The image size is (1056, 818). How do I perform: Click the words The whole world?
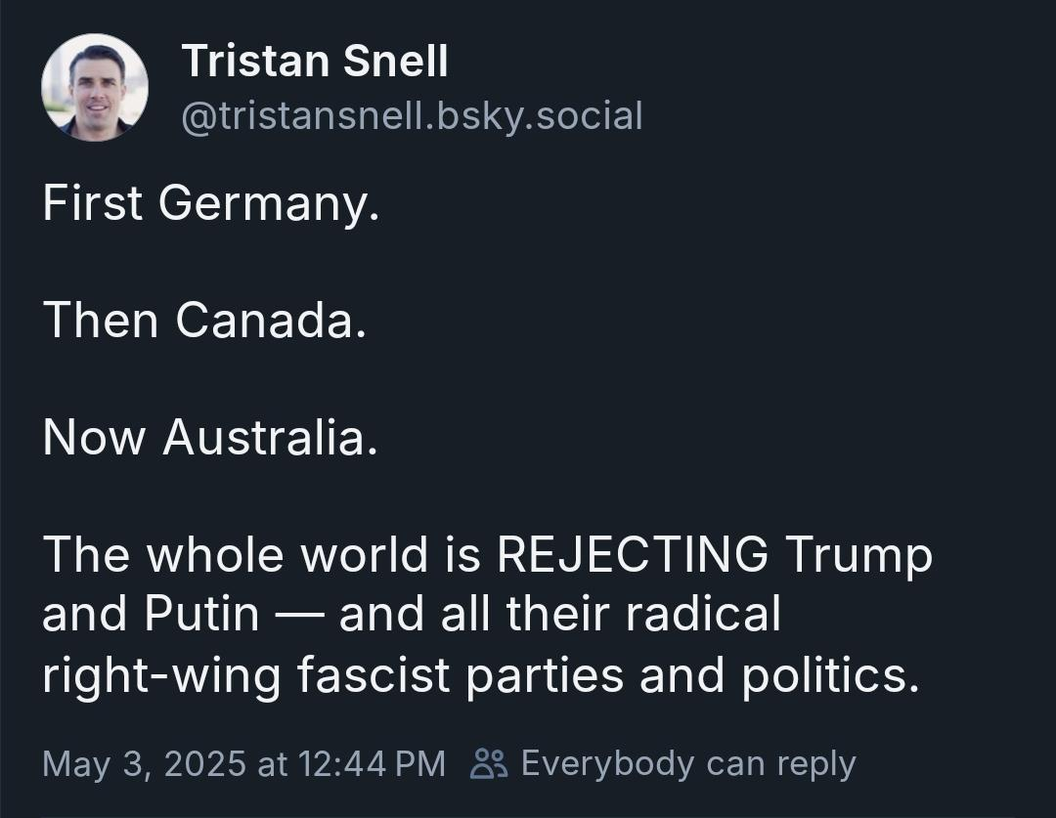pos(235,554)
